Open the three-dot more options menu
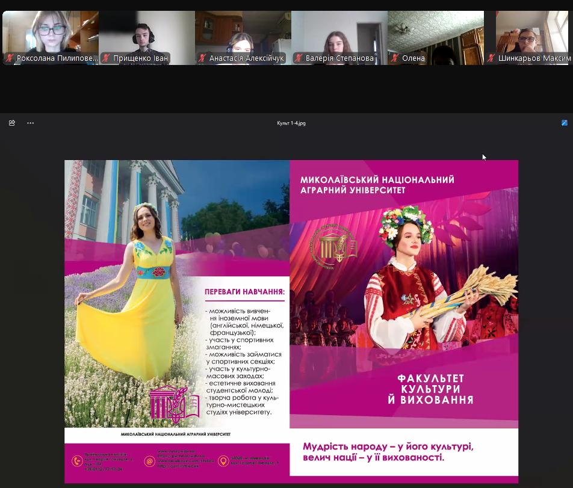Screen dimensions: 573x488 [x=31, y=123]
